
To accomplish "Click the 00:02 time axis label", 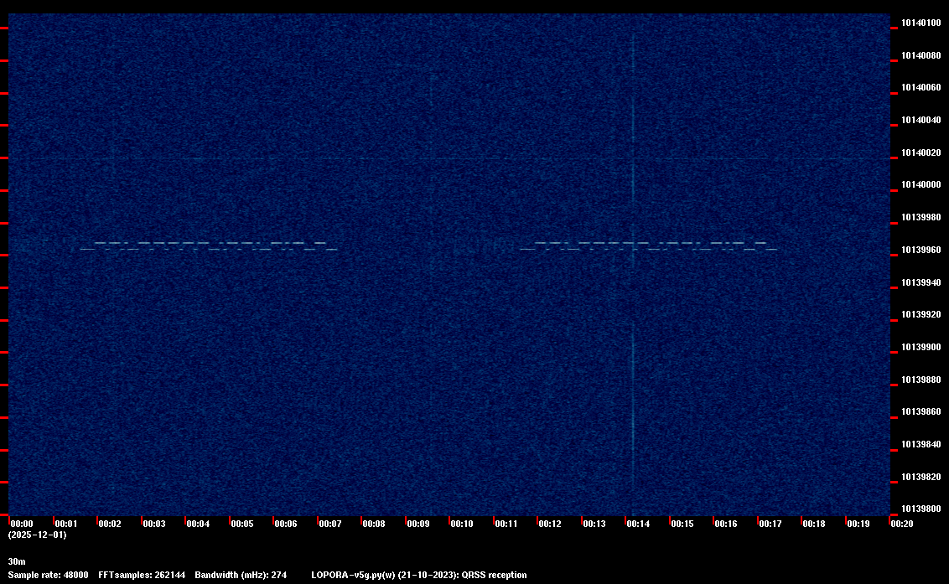I will [x=110, y=524].
